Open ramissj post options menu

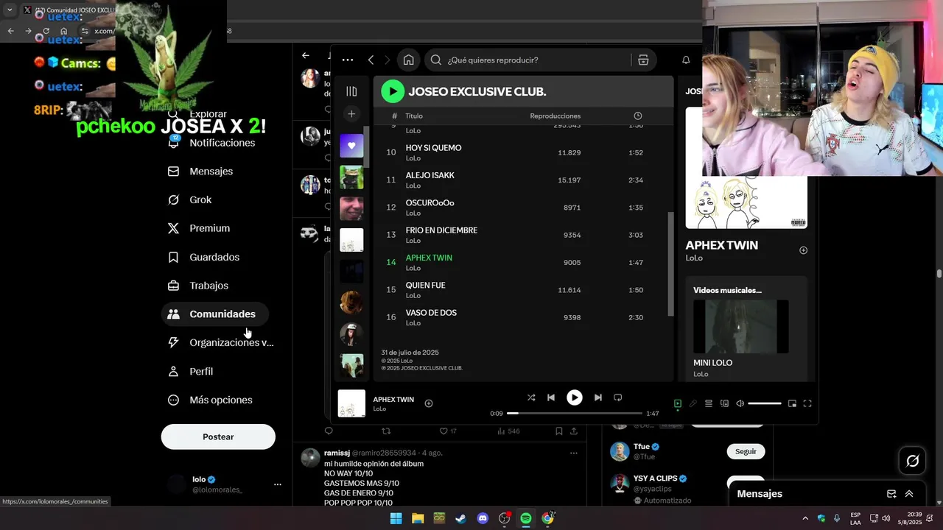coord(574,453)
